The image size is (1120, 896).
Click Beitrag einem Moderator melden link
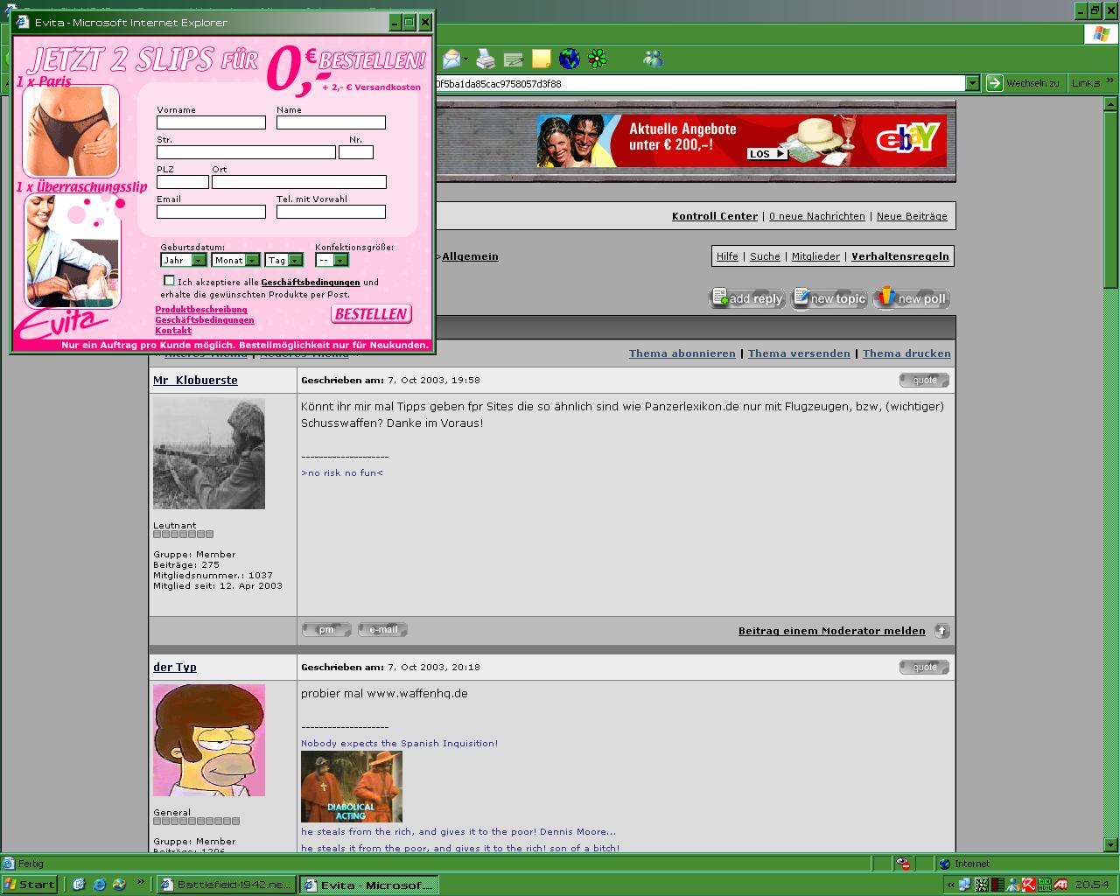click(x=831, y=631)
